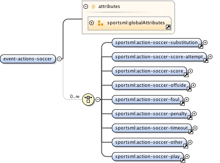Image resolution: width=220 pixels, height=163 pixels.
Task: Collapse the attributes box
Action: click(86, 6)
